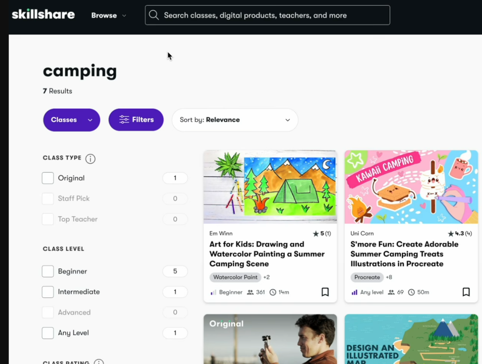Select the Any Level checkbox
482x364 pixels.
coord(48,333)
